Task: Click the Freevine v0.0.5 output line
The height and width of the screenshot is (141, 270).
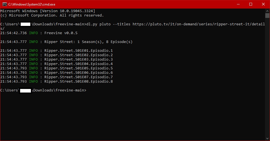Action: click(61, 33)
